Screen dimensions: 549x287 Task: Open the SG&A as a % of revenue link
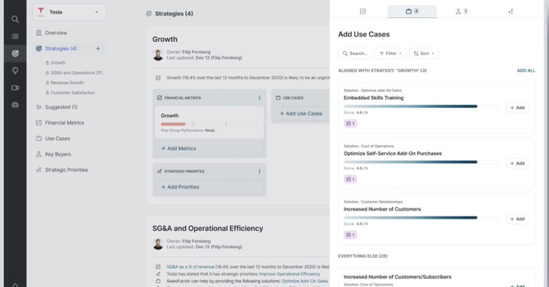(x=190, y=266)
